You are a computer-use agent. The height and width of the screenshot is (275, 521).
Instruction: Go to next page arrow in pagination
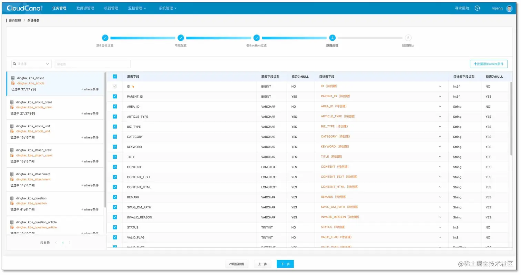pos(70,243)
